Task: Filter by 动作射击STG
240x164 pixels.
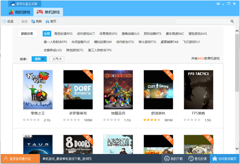Action: click(x=125, y=42)
